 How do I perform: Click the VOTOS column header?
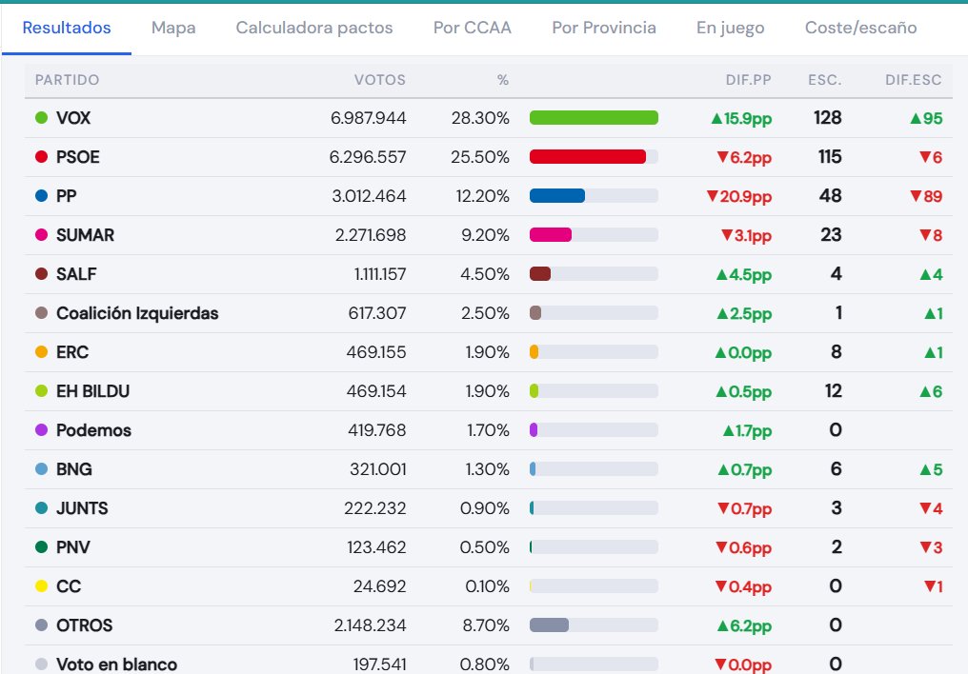379,80
